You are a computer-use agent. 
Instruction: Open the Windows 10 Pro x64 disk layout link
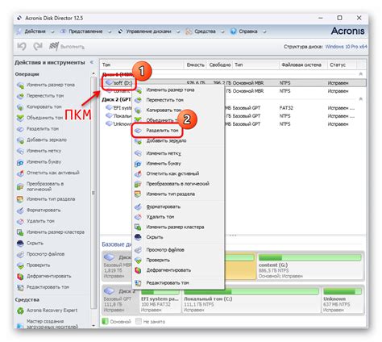tap(346, 47)
